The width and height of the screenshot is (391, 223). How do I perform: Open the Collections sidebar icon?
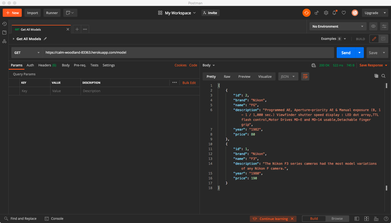click(4, 33)
